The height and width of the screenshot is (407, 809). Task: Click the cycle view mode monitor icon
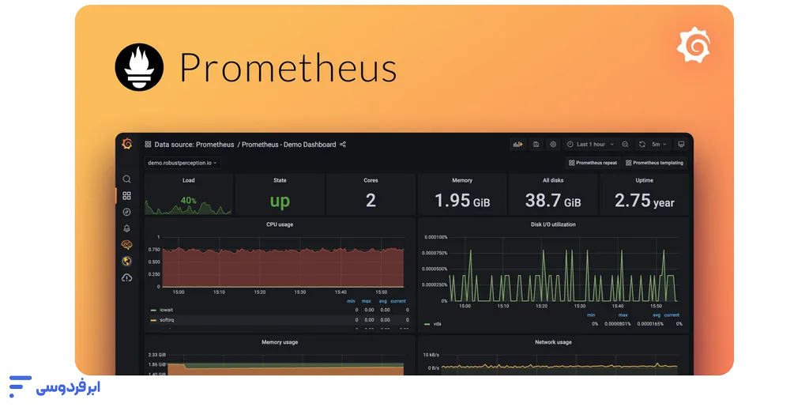coord(681,145)
